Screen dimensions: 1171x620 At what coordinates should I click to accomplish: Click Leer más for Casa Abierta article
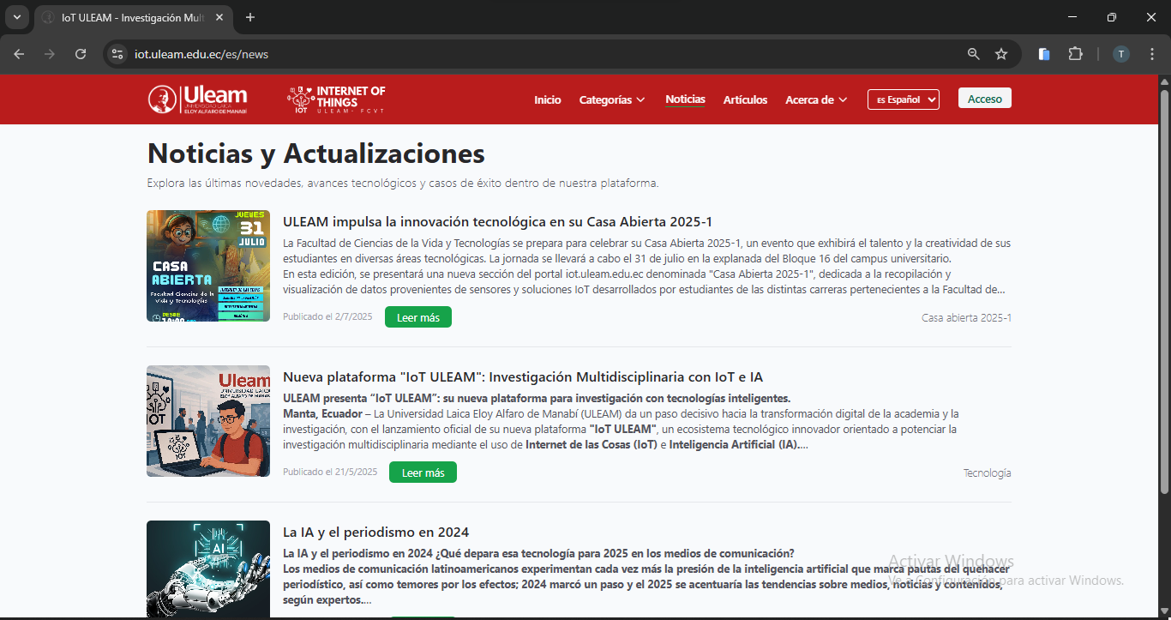click(x=418, y=317)
